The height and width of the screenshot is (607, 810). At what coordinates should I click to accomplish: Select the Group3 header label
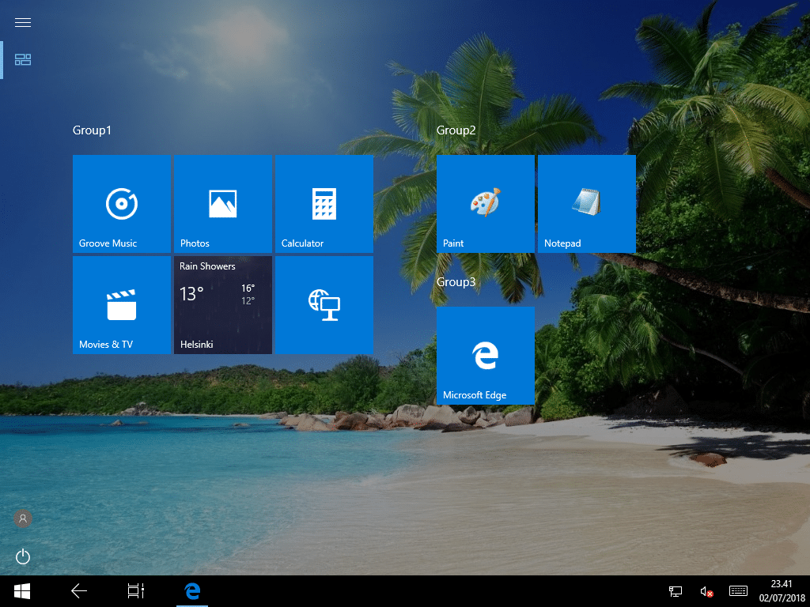pos(456,281)
